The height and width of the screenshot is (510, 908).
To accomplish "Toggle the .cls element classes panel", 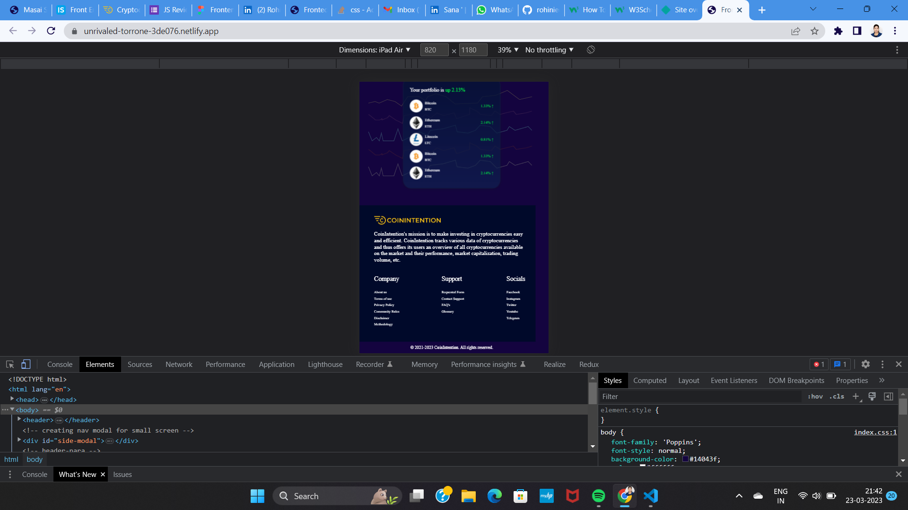I will (837, 397).
